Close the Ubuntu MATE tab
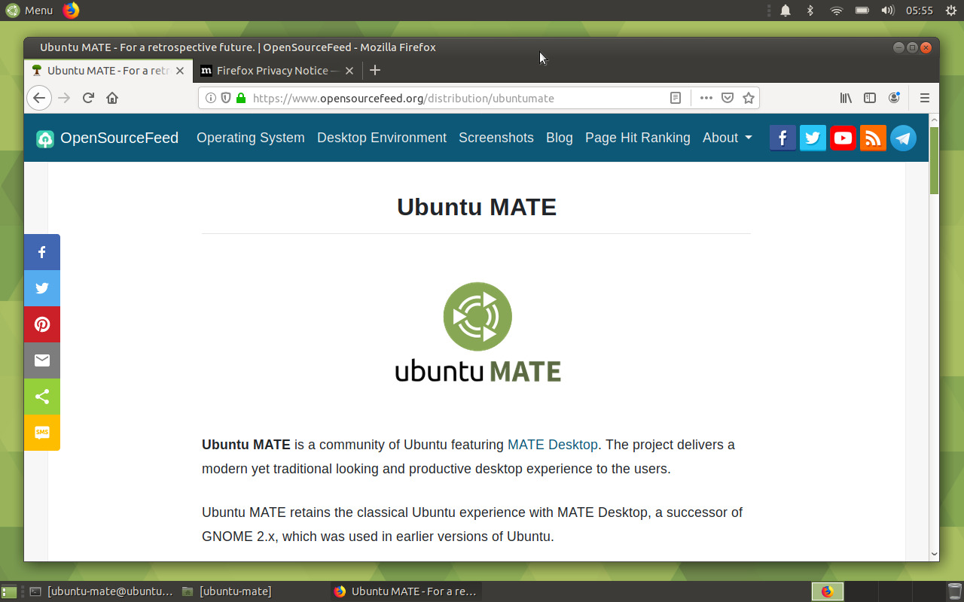964x602 pixels. (x=180, y=71)
